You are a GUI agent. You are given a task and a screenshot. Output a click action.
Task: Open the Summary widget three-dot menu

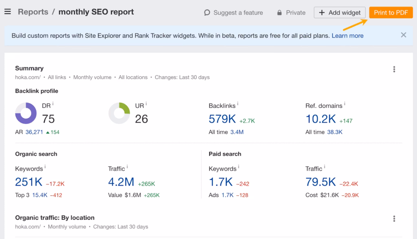tap(394, 69)
